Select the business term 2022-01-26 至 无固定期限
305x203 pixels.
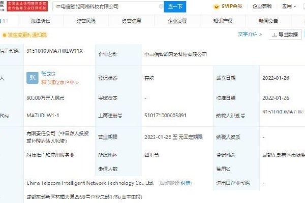click(173, 137)
